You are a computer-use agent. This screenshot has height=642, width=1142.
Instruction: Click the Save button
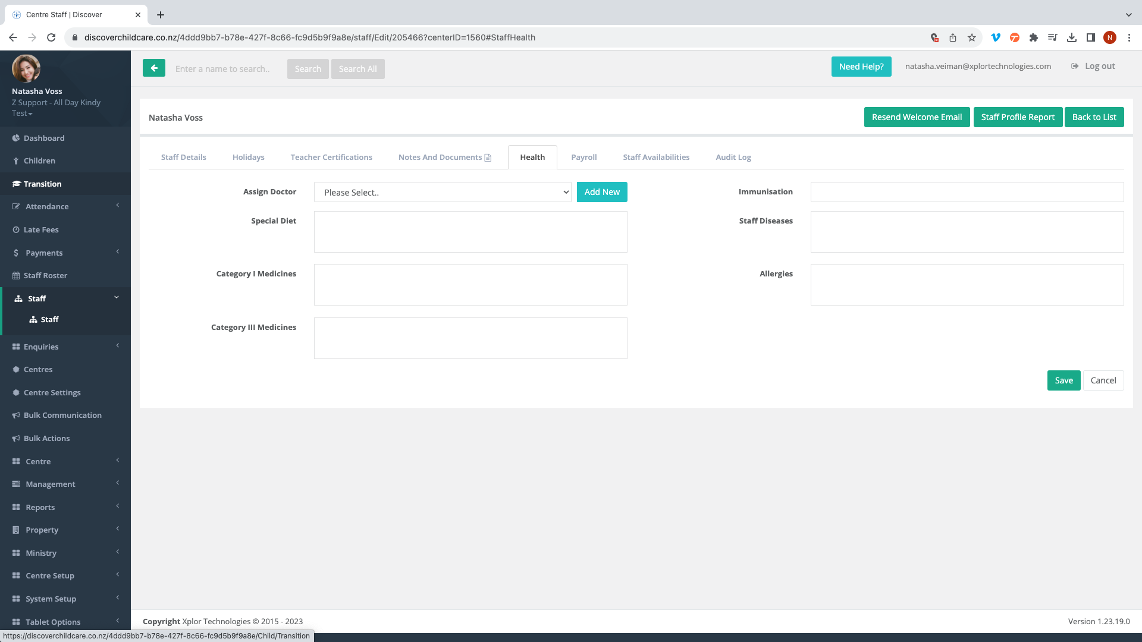coord(1063,380)
